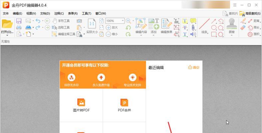Click the Scanner icon
This screenshot has width=262, height=133.
pyautogui.click(x=28, y=27)
